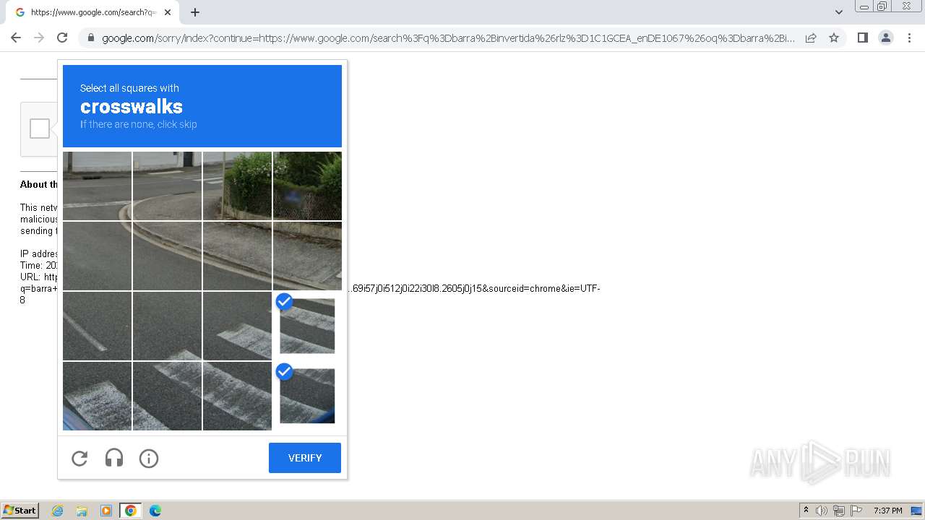Viewport: 925px width, 520px height.
Task: Select bottom-row second-column crosswalk tile
Action: click(167, 396)
